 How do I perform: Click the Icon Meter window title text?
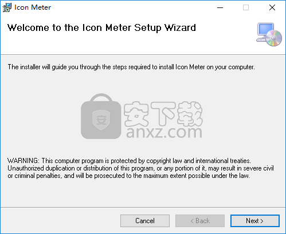tap(33, 7)
